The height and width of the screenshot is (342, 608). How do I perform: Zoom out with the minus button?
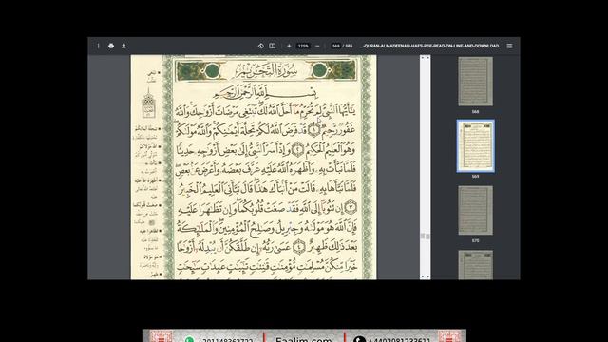tap(317, 46)
